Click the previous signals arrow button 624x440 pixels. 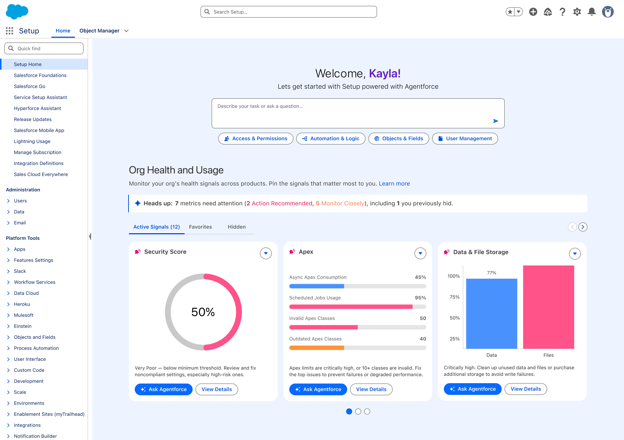pos(572,227)
